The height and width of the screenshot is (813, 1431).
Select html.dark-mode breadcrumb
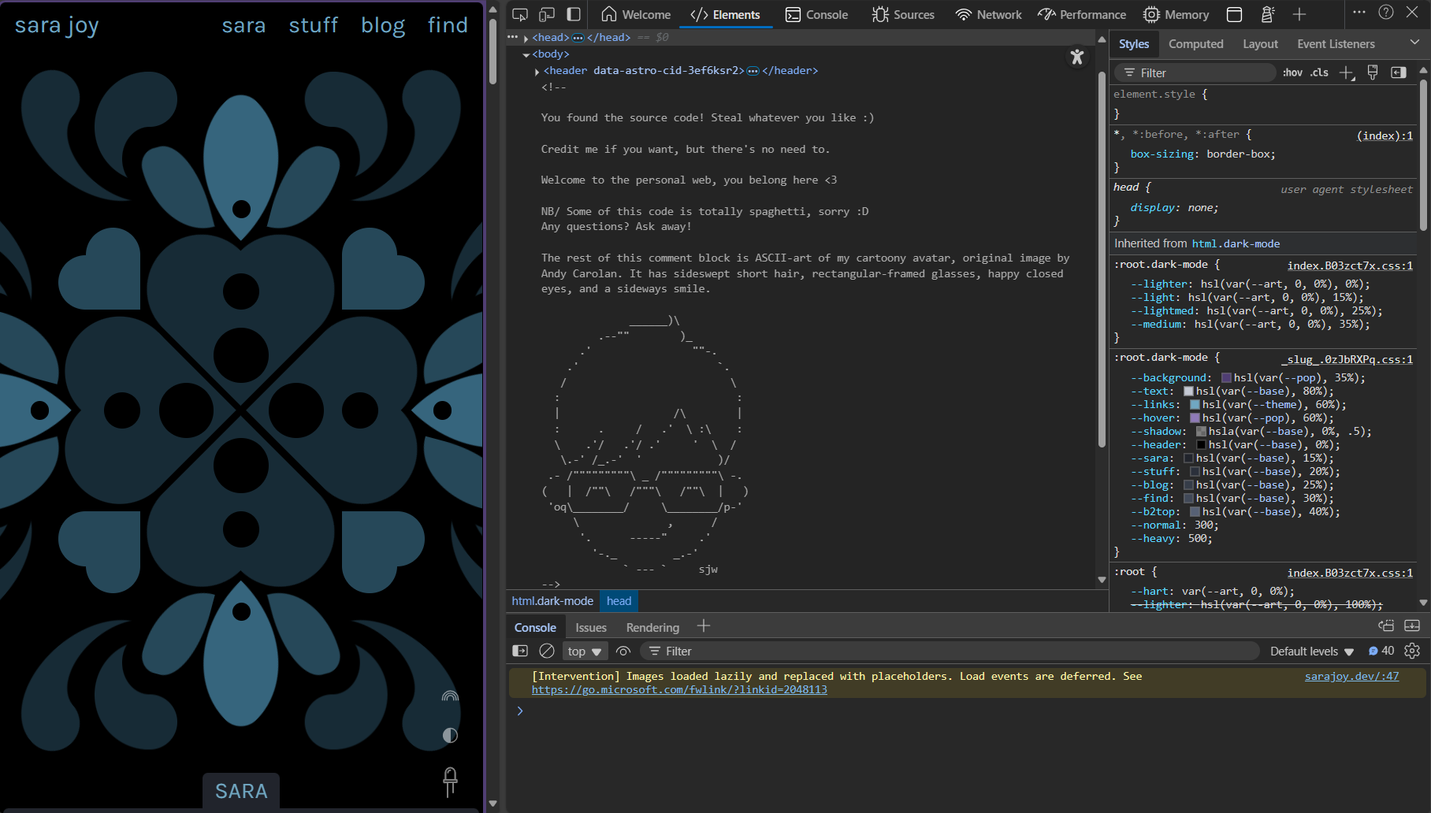pyautogui.click(x=552, y=601)
